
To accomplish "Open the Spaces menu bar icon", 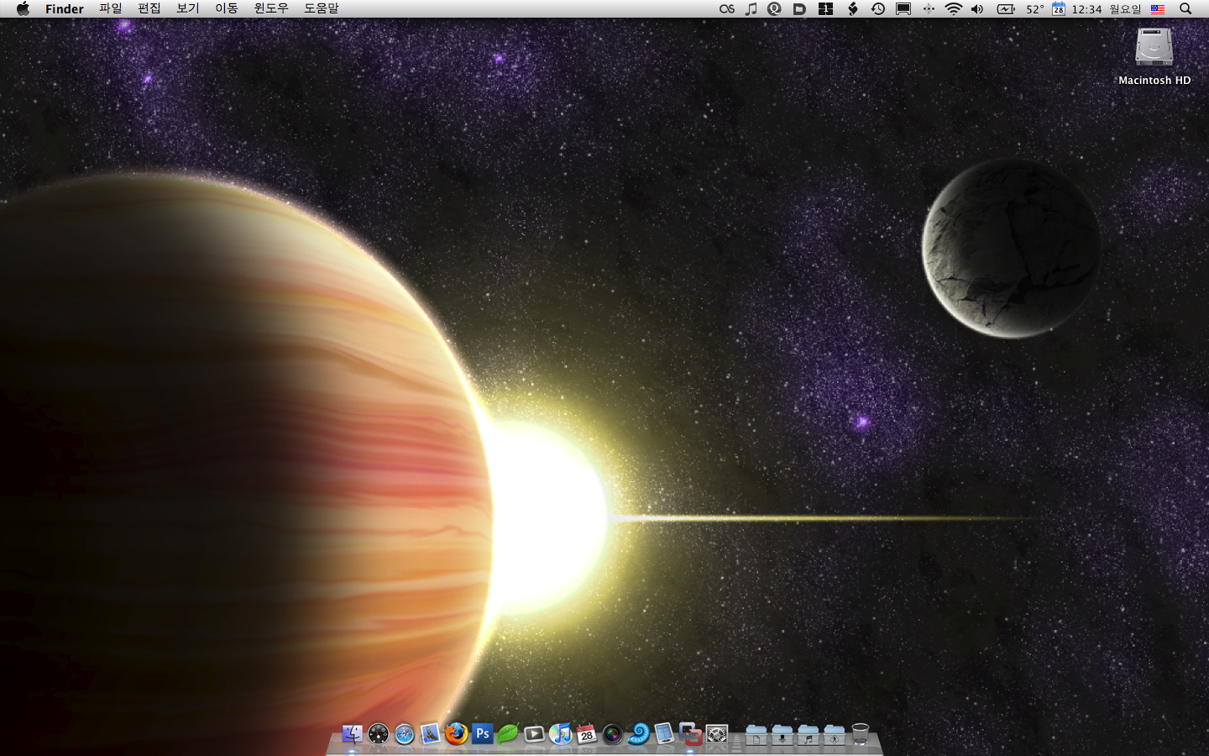I will click(825, 9).
